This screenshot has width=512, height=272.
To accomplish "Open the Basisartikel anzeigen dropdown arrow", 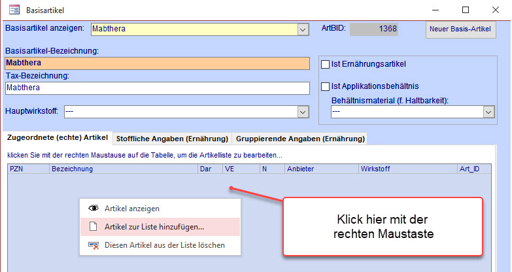I will 303,29.
